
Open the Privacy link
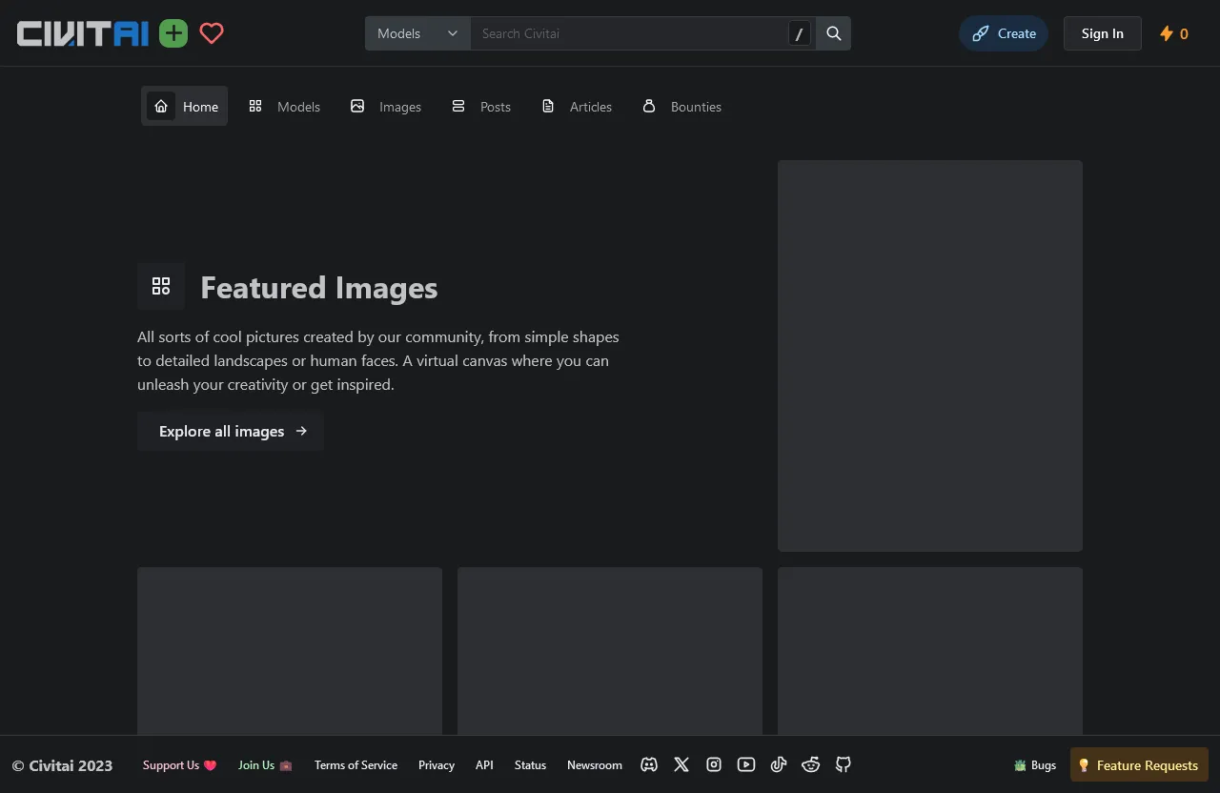(437, 764)
